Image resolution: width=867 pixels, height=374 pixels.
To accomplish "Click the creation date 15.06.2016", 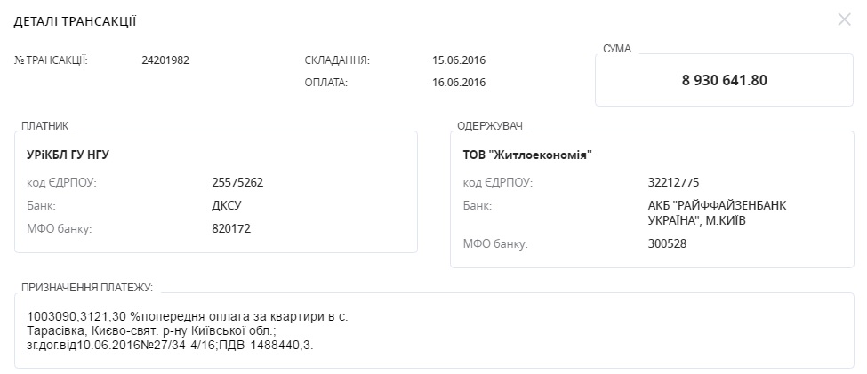I will coord(459,60).
